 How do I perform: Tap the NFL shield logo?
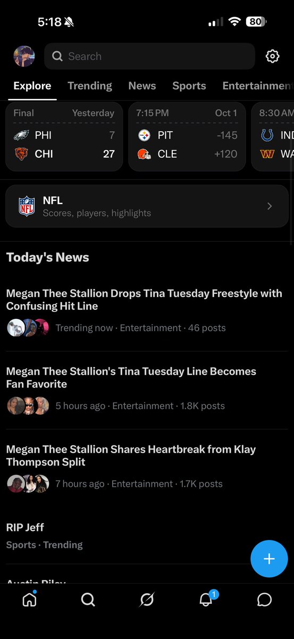pyautogui.click(x=27, y=206)
